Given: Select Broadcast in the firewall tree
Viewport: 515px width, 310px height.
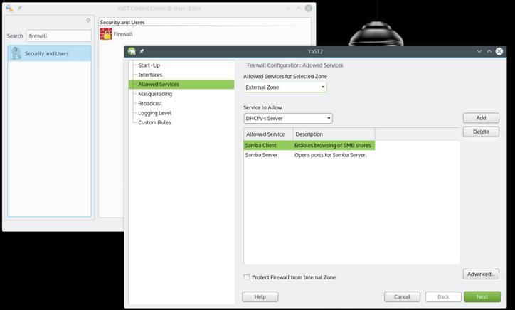Looking at the screenshot, I should [x=150, y=103].
